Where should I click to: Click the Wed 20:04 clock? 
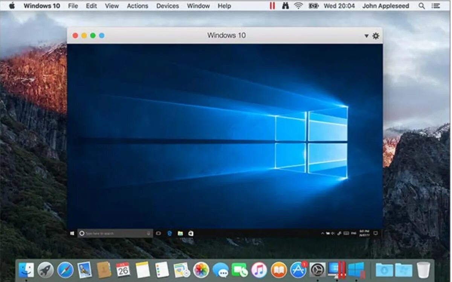coord(339,6)
